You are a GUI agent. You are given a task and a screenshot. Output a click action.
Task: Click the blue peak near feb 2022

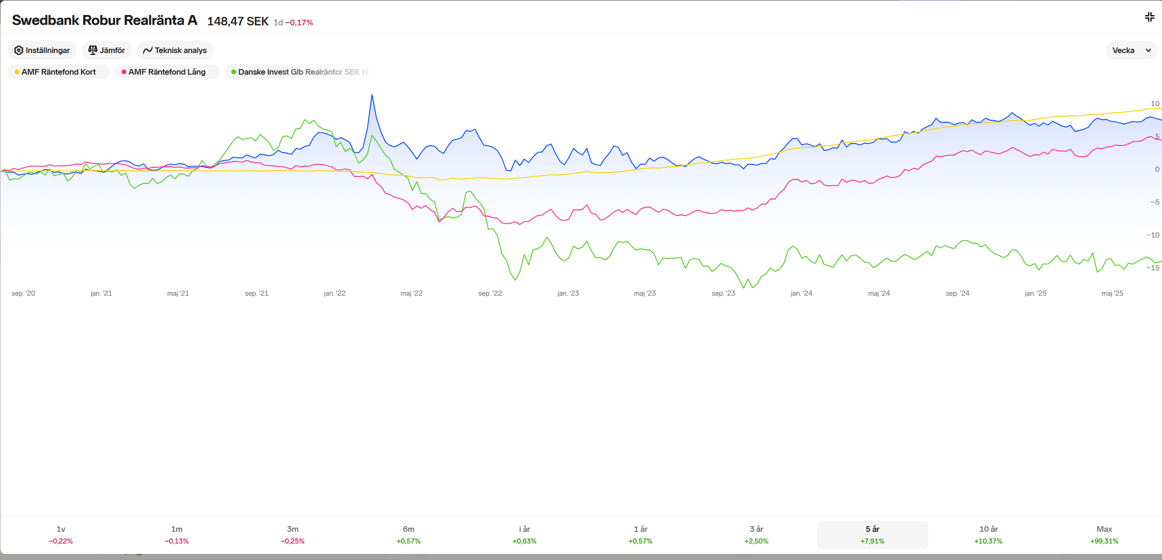[x=372, y=95]
